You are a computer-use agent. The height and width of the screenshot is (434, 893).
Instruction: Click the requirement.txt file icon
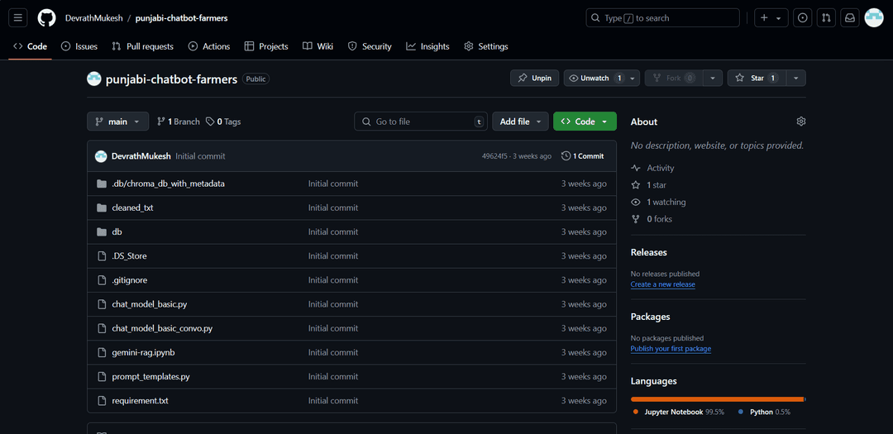[102, 400]
